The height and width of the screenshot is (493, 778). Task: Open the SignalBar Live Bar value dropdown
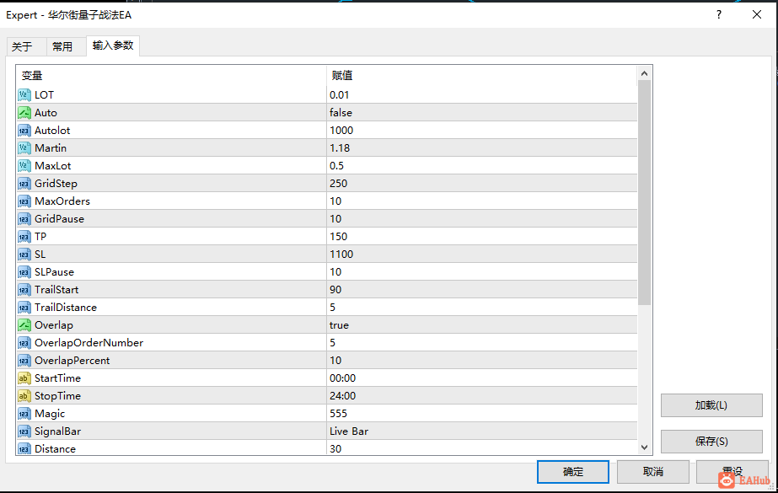tap(482, 431)
